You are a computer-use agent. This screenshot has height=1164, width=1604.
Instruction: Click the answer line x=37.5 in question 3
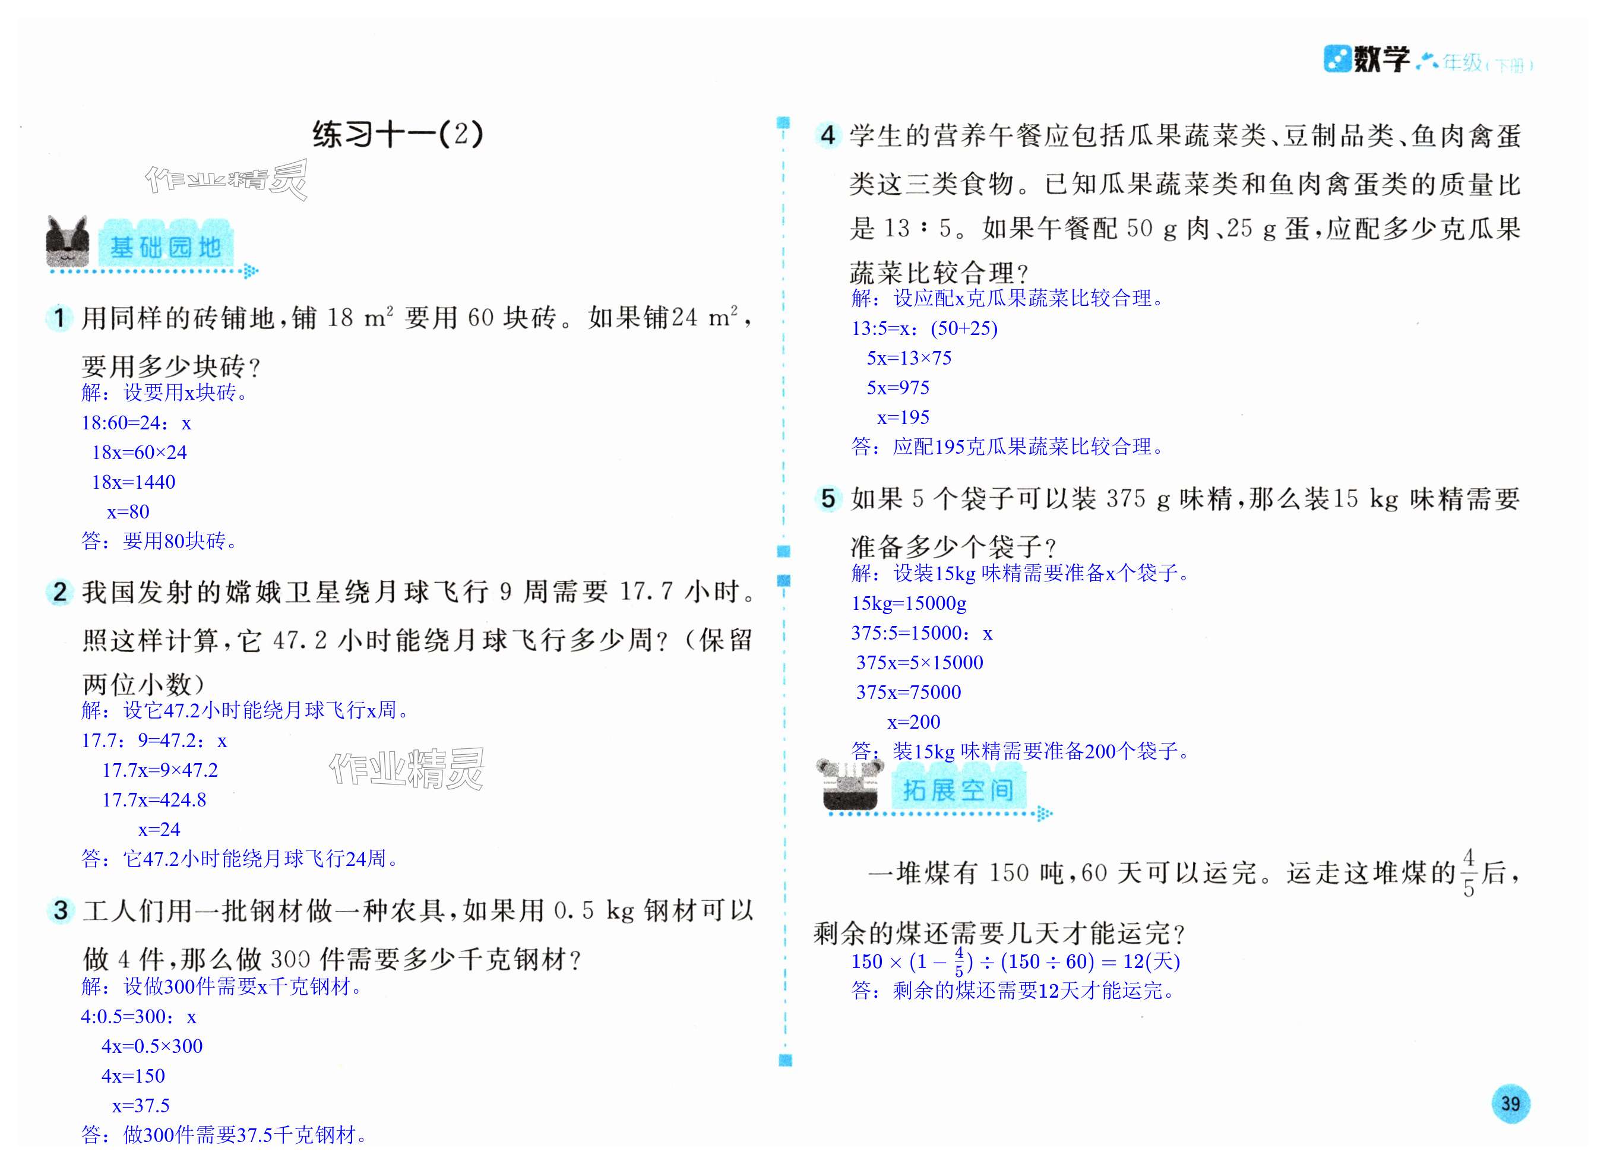coord(141,1105)
